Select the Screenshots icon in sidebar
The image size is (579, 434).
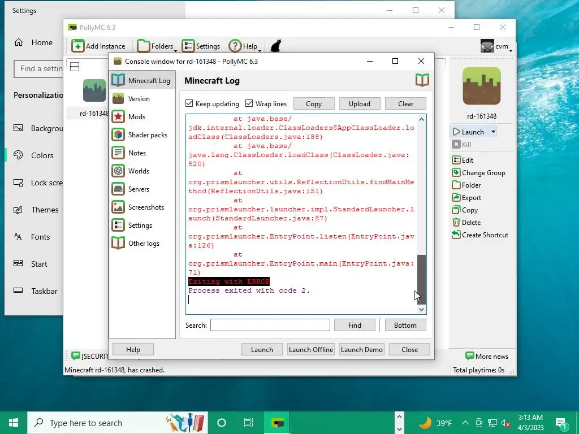(x=118, y=207)
